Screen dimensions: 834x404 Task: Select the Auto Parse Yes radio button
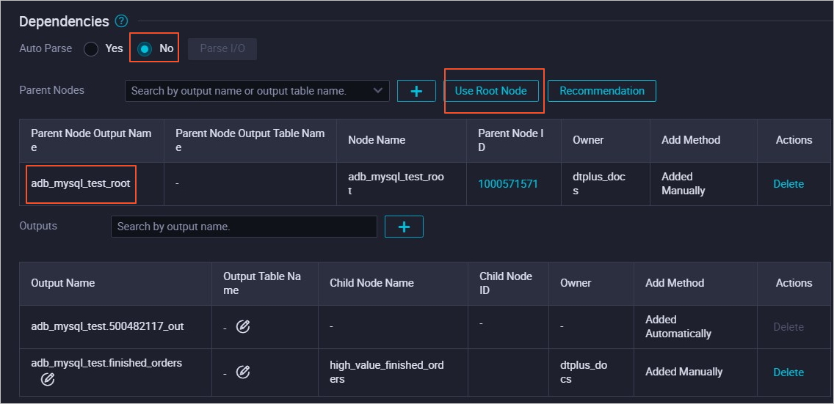coord(92,49)
